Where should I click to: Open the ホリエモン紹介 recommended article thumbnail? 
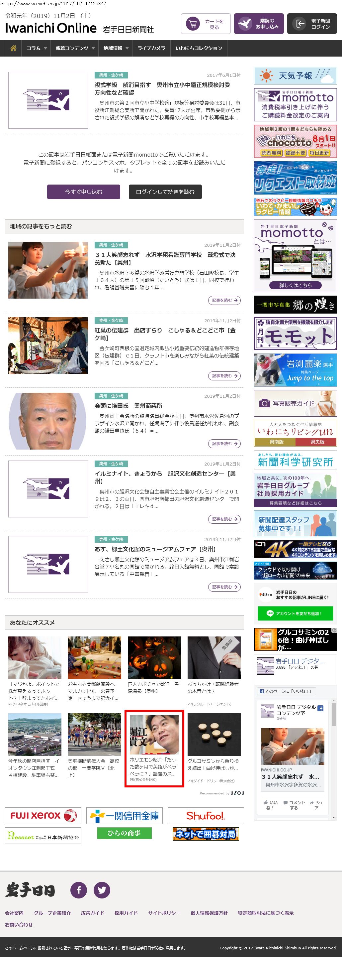tap(154, 735)
